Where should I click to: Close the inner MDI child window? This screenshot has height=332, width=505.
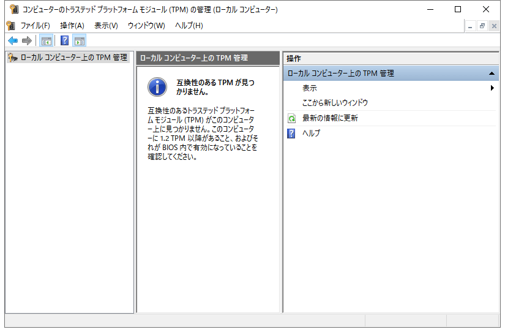494,26
